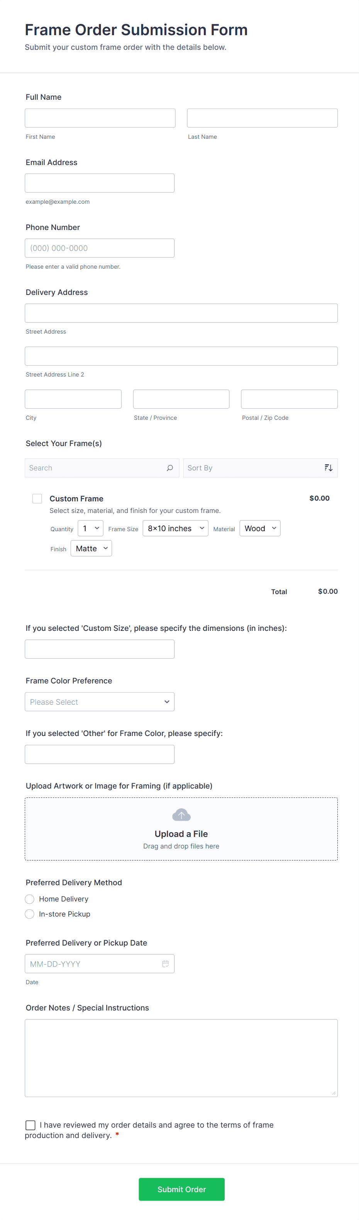This screenshot has height=1220, width=359.
Task: Focus the First Name field
Action: (x=100, y=118)
